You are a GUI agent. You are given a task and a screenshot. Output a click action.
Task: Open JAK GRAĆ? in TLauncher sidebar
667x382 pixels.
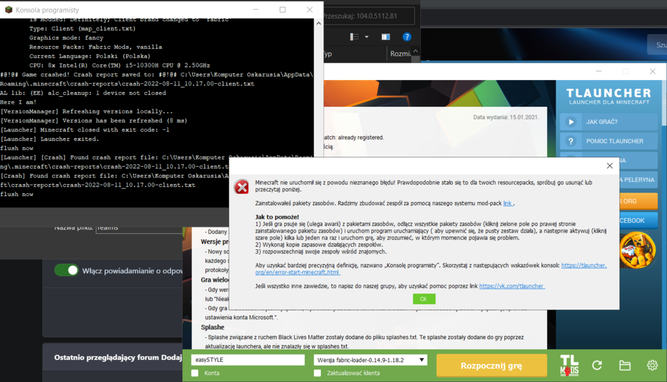point(609,121)
